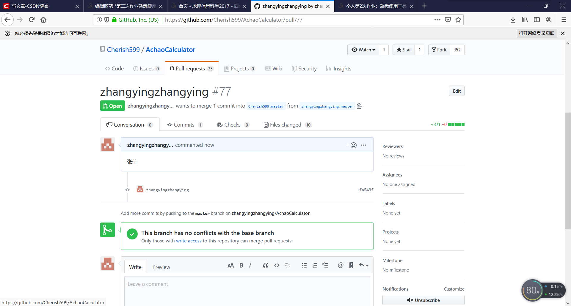Switch to the Files changed tab
Viewport: 571px width, 306px height.
tap(288, 125)
